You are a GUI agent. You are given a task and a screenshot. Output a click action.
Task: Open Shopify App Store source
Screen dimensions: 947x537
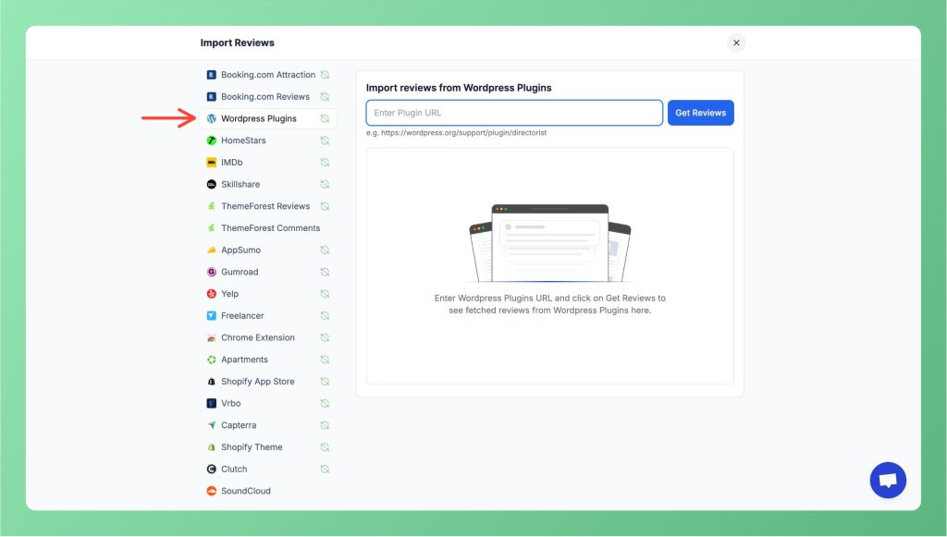point(268,382)
